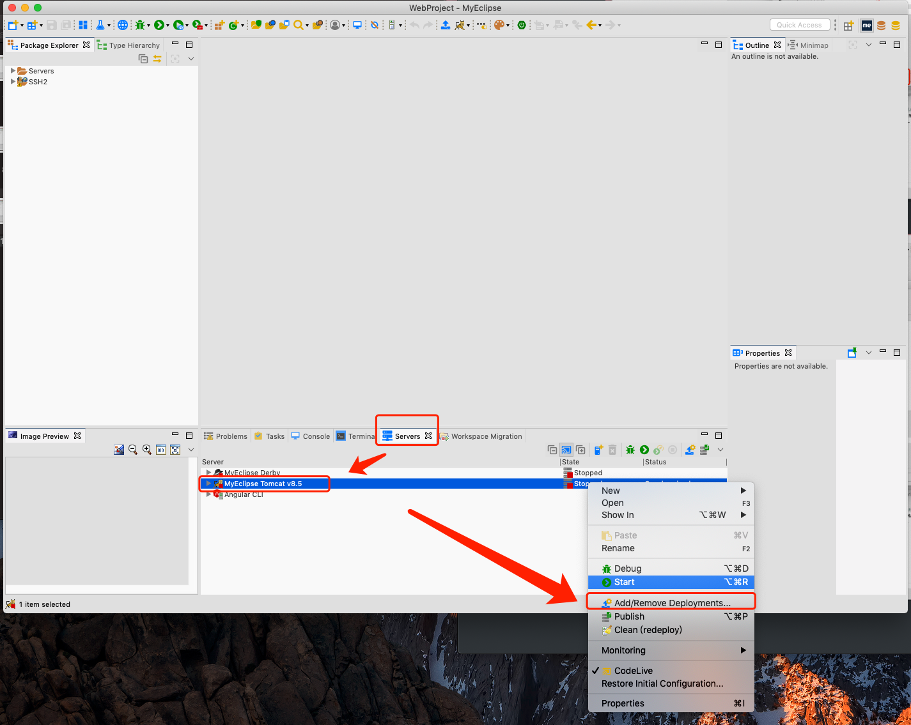The image size is (911, 725).
Task: Switch to the Console tab
Action: [311, 436]
